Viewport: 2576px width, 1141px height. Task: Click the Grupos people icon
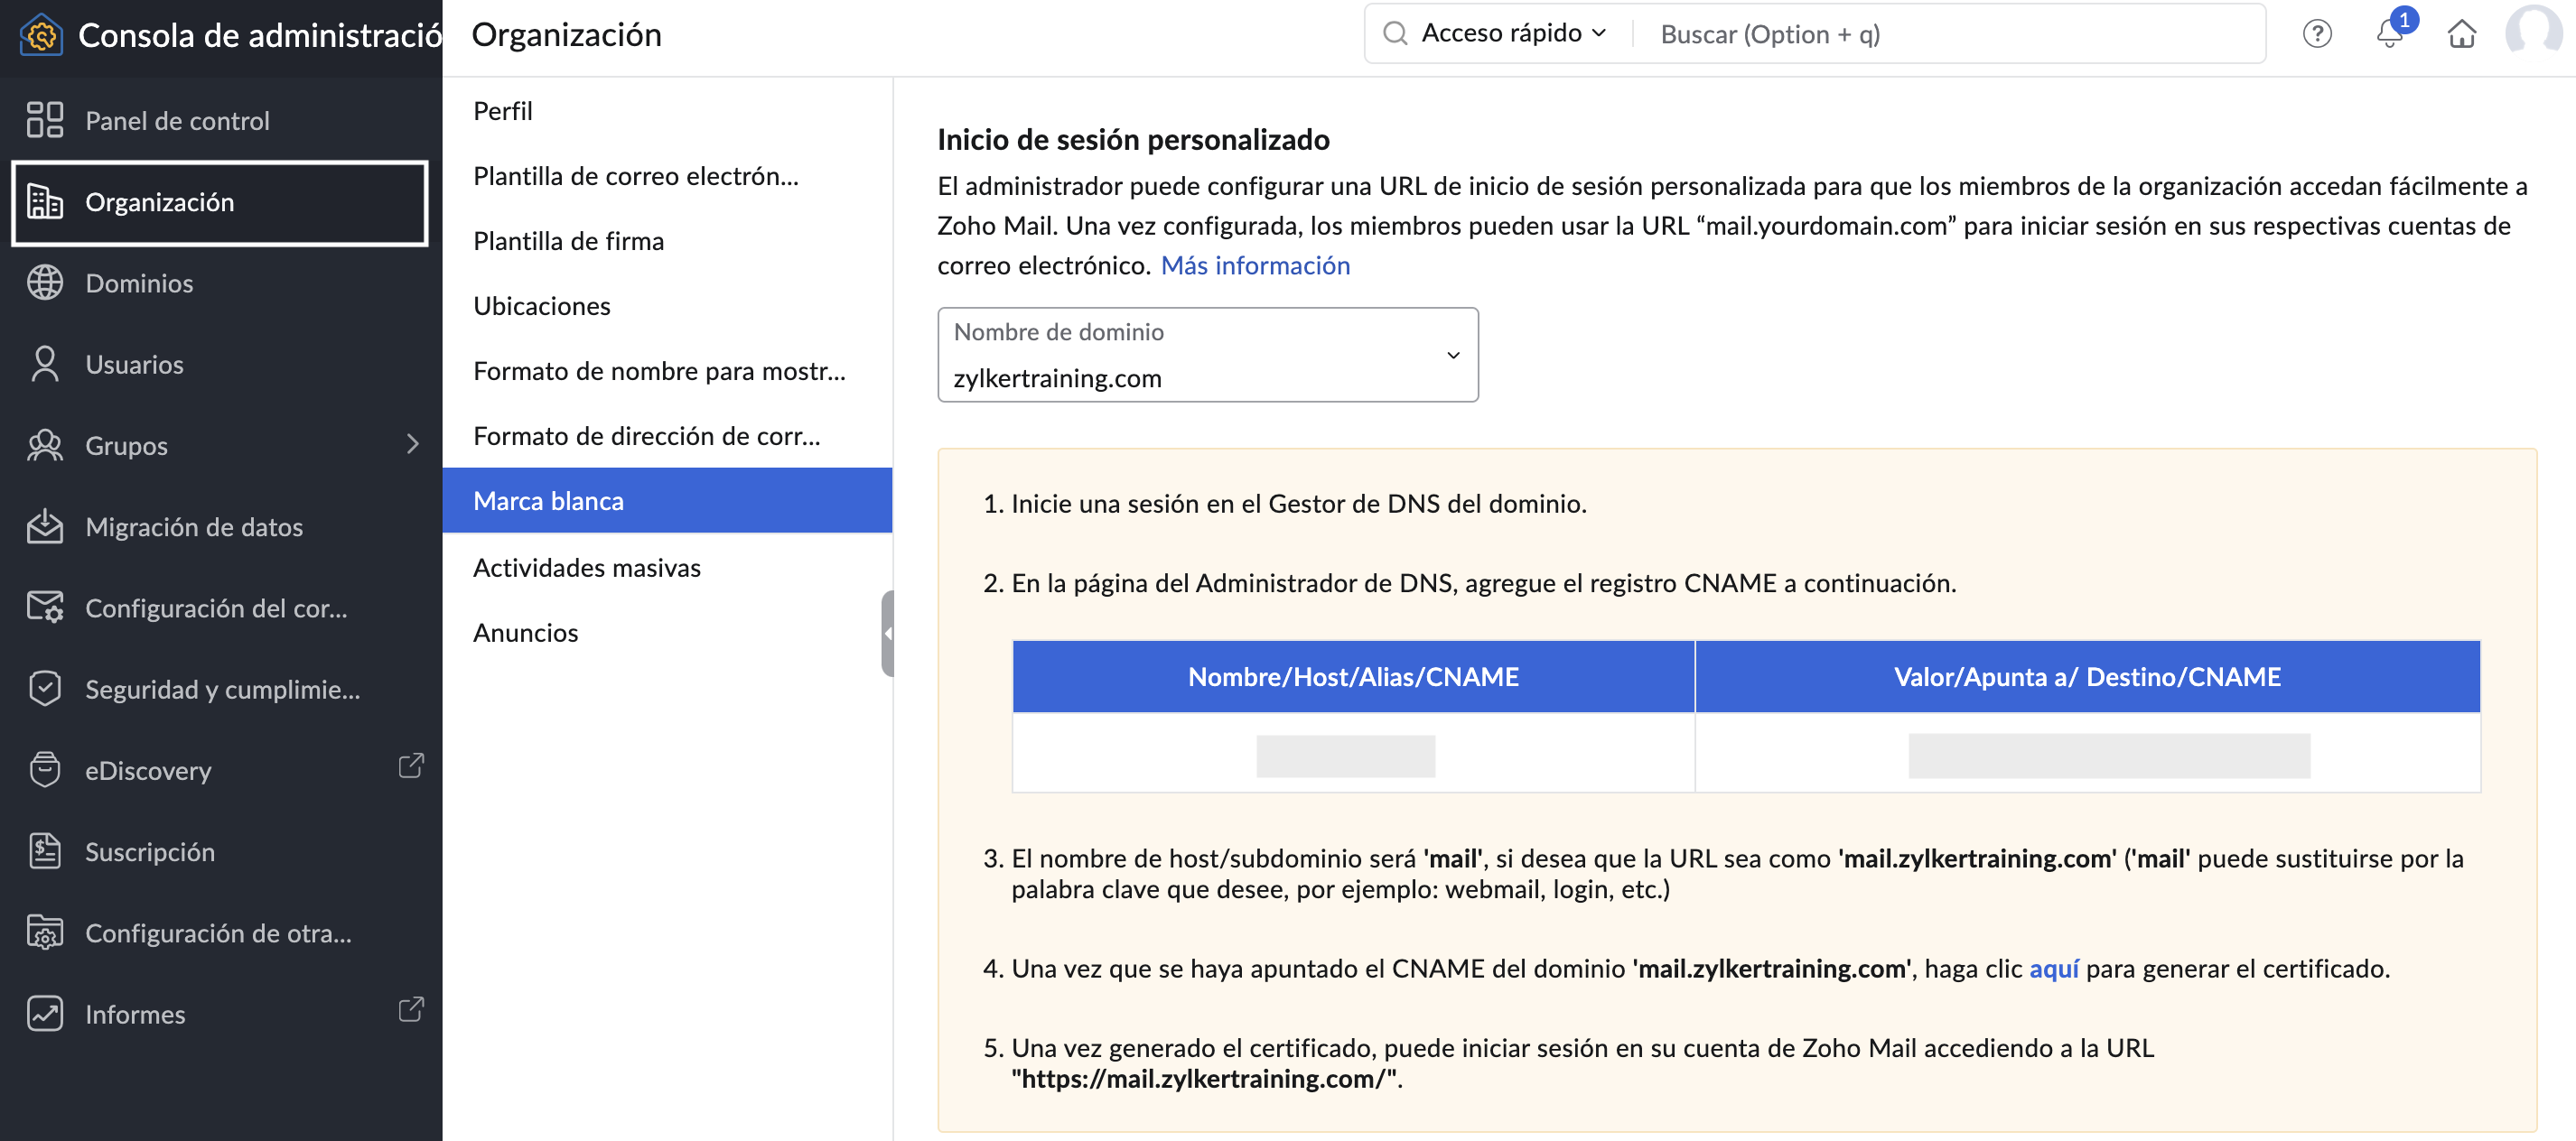pos(45,446)
